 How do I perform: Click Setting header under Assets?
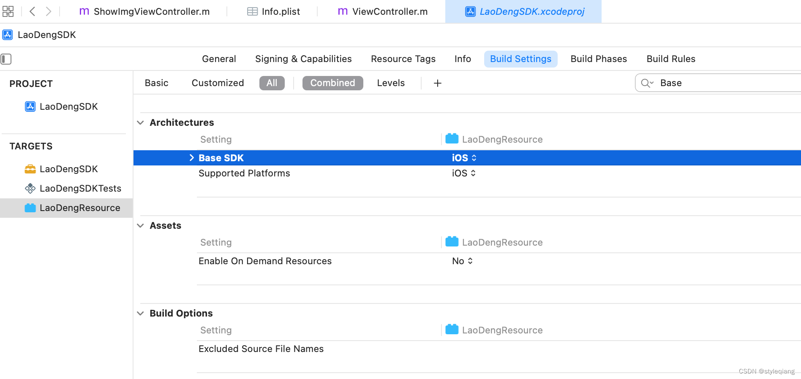pyautogui.click(x=216, y=242)
